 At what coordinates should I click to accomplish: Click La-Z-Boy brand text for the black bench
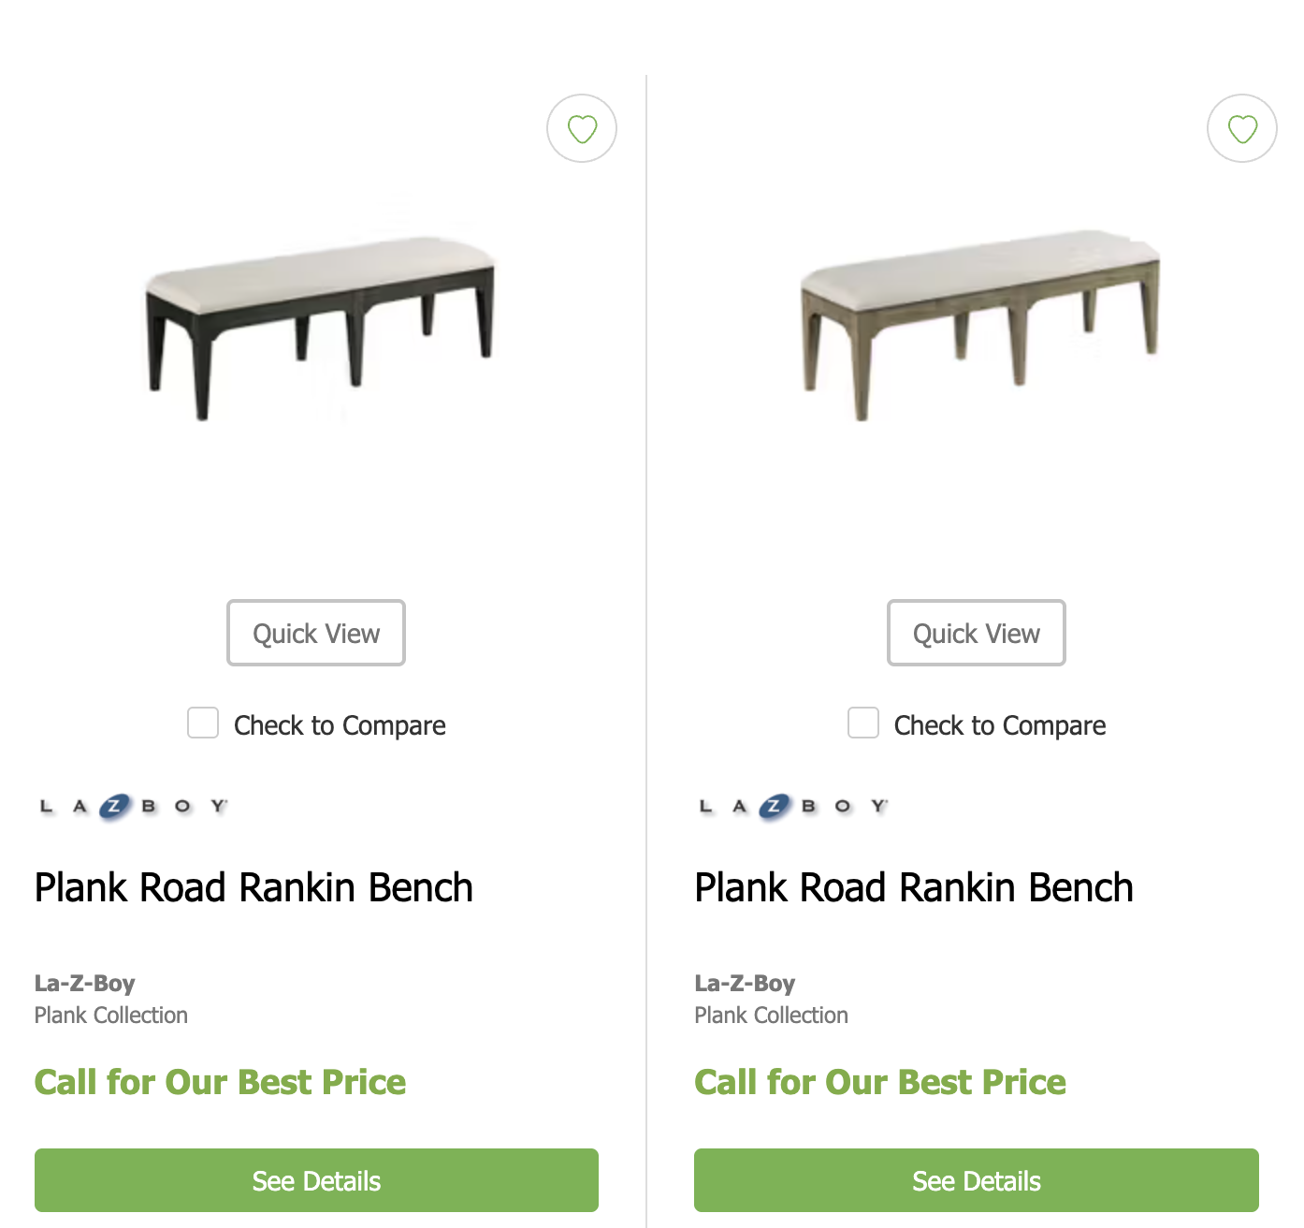(85, 983)
